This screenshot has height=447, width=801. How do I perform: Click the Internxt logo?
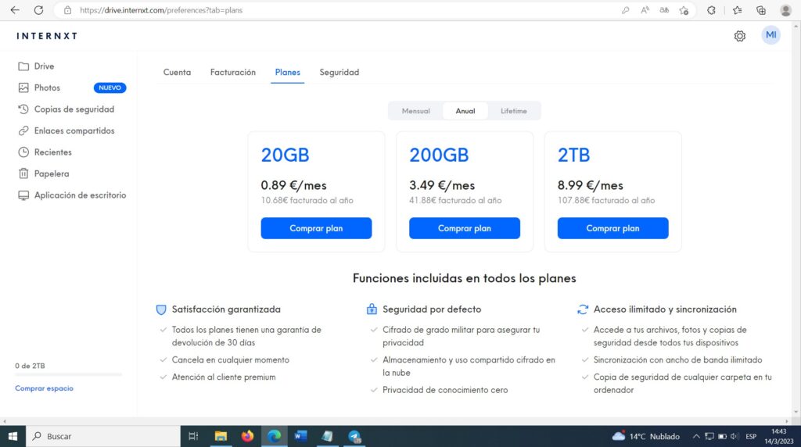(47, 36)
